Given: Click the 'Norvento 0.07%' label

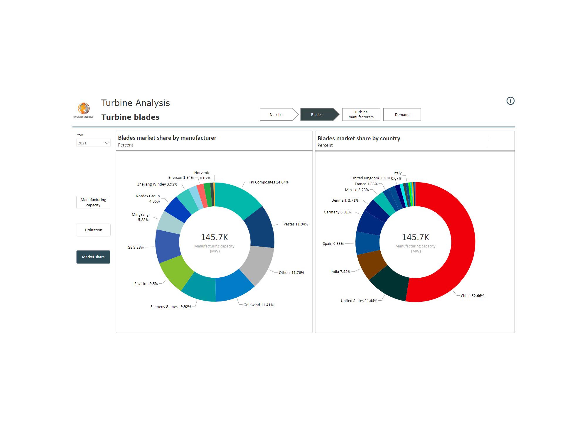Looking at the screenshot, I should [203, 176].
